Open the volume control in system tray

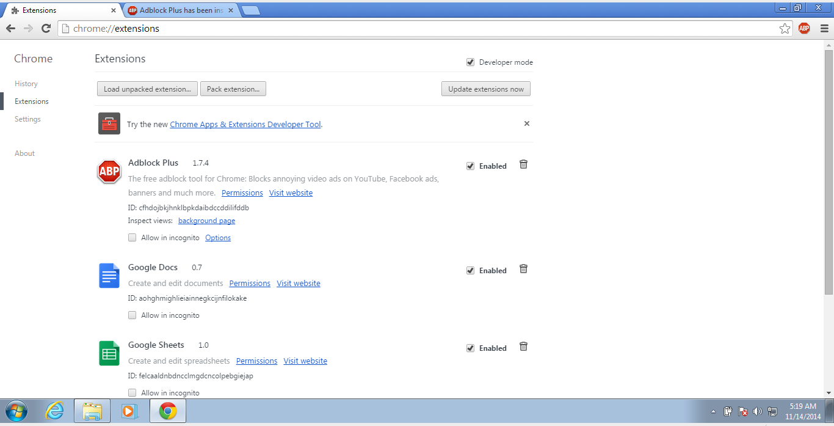click(758, 411)
